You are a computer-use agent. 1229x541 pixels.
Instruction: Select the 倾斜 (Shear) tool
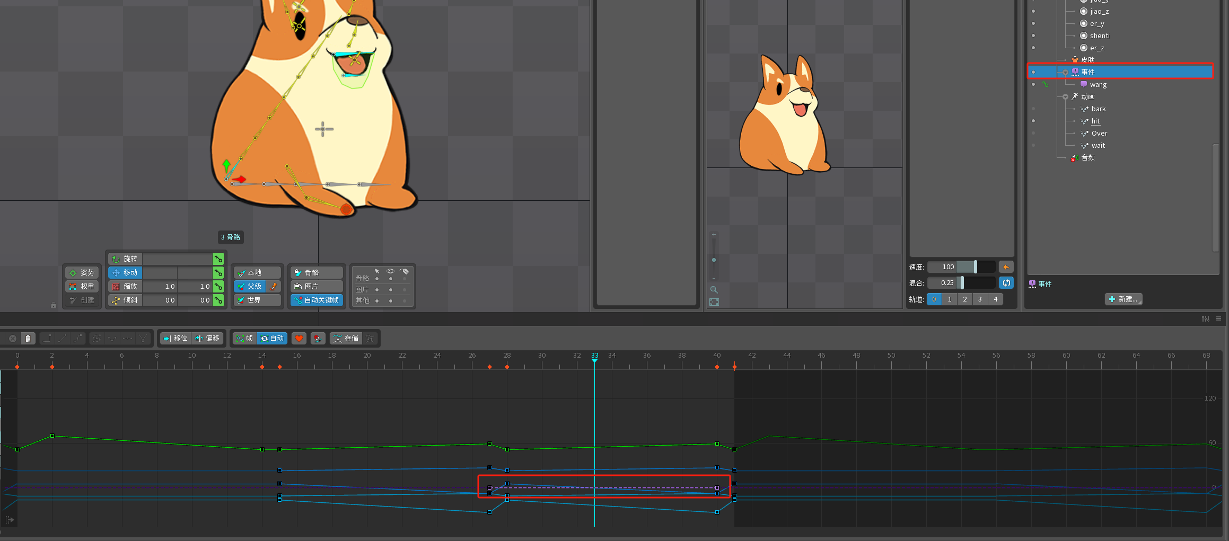(125, 300)
